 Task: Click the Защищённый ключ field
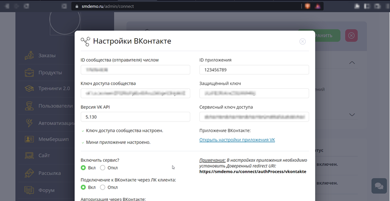coord(254,93)
